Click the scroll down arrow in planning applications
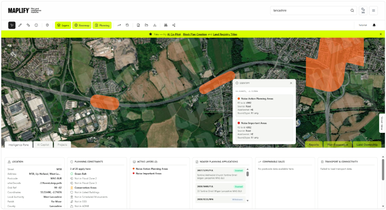386x210 pixels. (248, 201)
